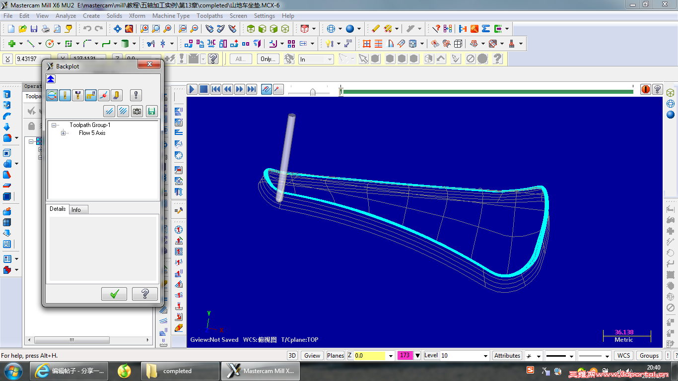Viewport: 678px width, 381px height.
Task: Toggle Display holder in the Backplot dialog
Action: pos(78,95)
